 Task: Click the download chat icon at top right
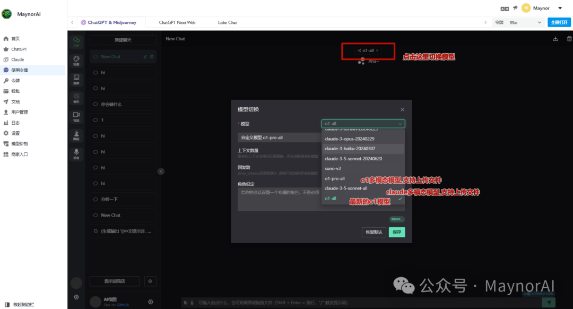point(555,39)
